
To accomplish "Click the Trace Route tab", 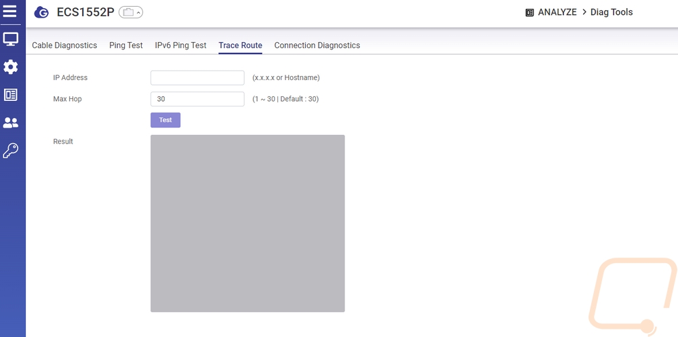I will pos(240,45).
